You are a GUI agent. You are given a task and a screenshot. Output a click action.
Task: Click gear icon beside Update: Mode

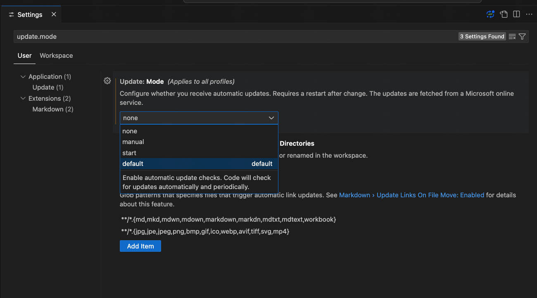point(107,81)
